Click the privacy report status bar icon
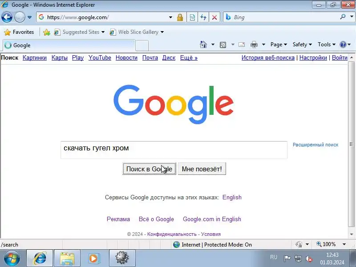356x267 pixels. point(299,244)
